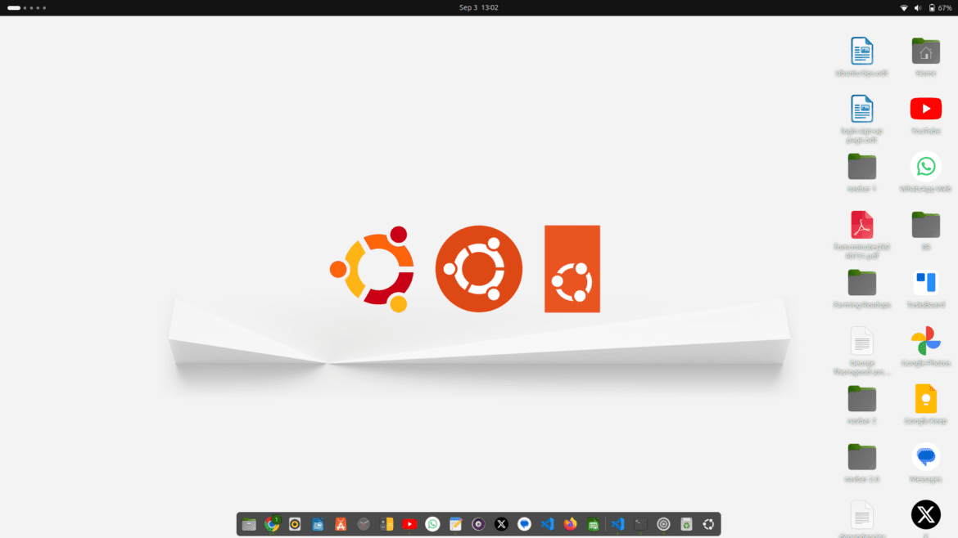
Task: Launch Firefox from the dock
Action: coord(571,524)
